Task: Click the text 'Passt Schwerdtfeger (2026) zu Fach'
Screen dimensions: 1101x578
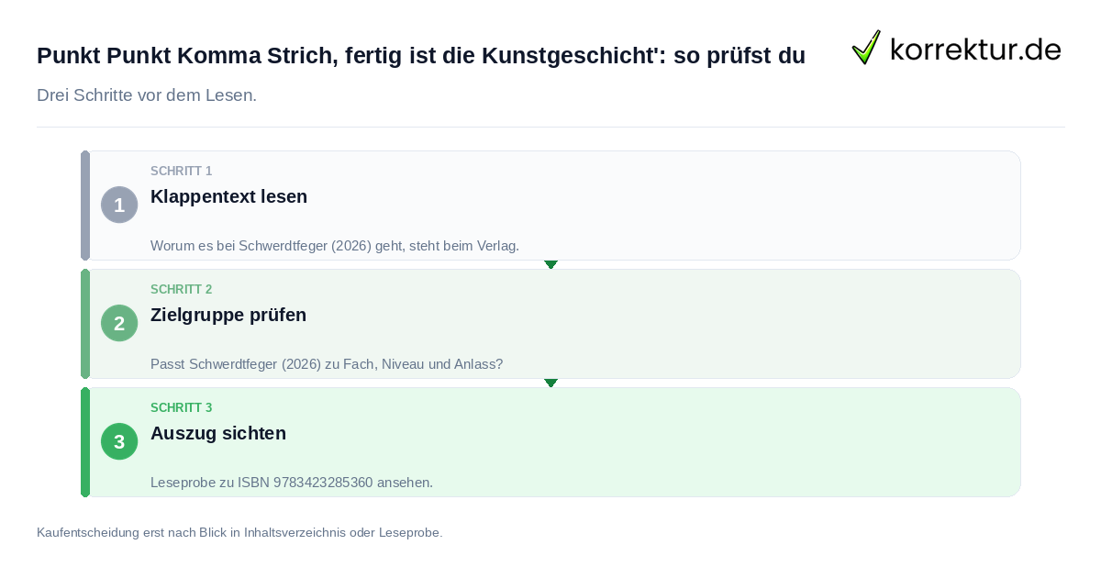Action: pos(261,364)
